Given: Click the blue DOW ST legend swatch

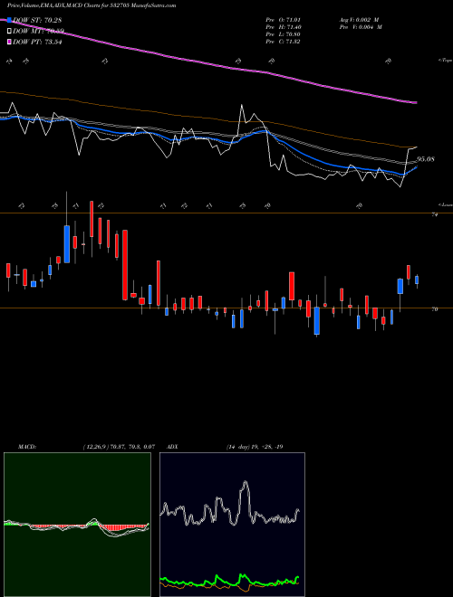Looking at the screenshot, I should 9,20.
